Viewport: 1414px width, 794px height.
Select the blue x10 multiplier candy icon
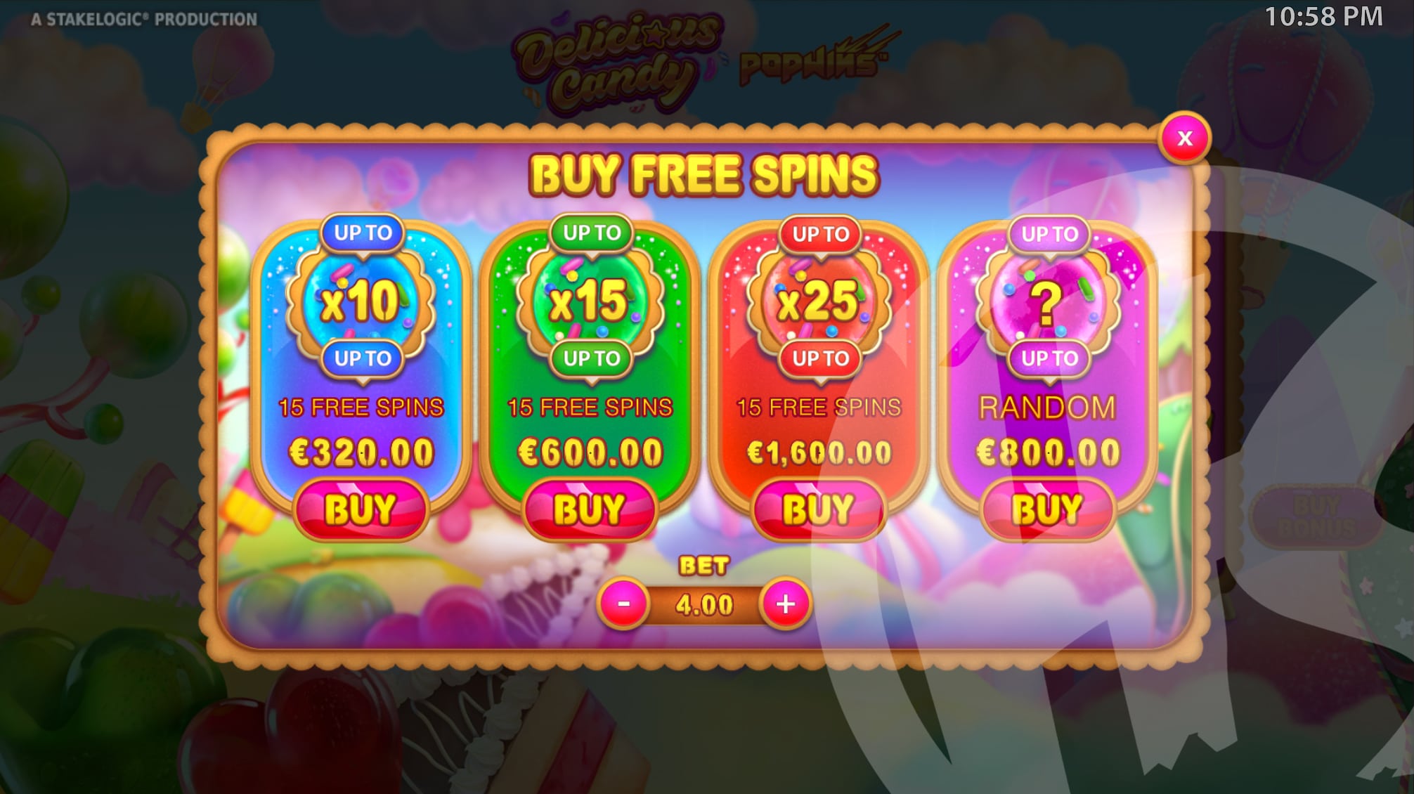point(361,301)
